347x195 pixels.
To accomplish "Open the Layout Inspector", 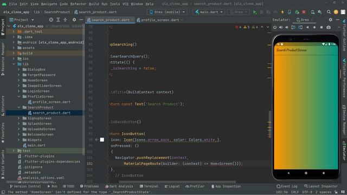I will (x=321, y=186).
